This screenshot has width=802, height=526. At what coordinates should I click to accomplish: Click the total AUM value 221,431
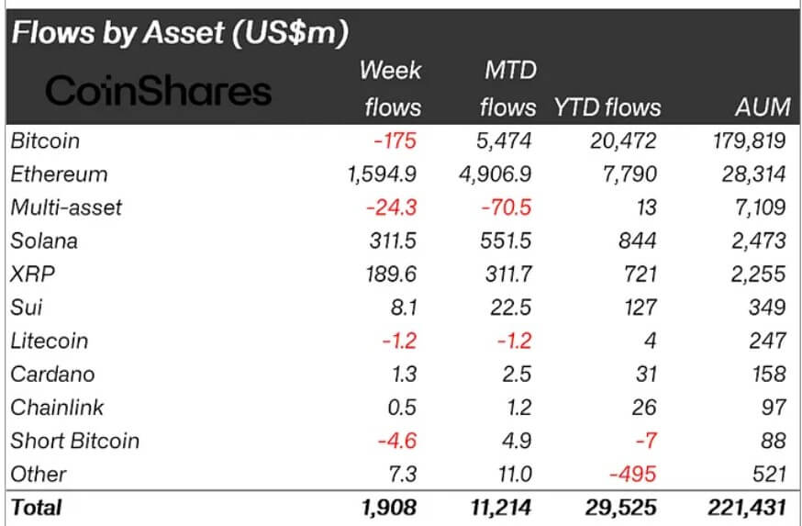(x=748, y=507)
